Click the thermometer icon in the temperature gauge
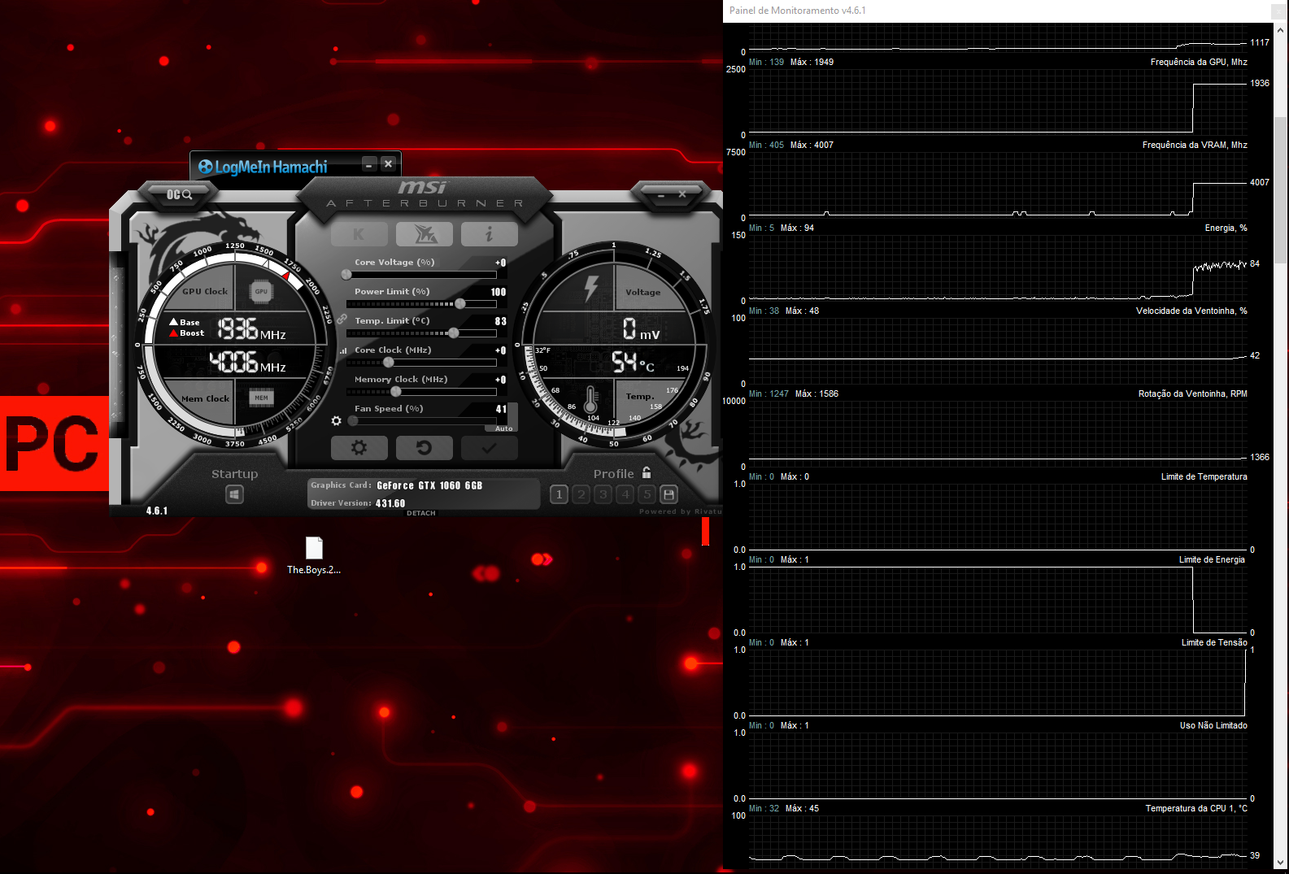This screenshot has height=874, width=1289. (591, 400)
